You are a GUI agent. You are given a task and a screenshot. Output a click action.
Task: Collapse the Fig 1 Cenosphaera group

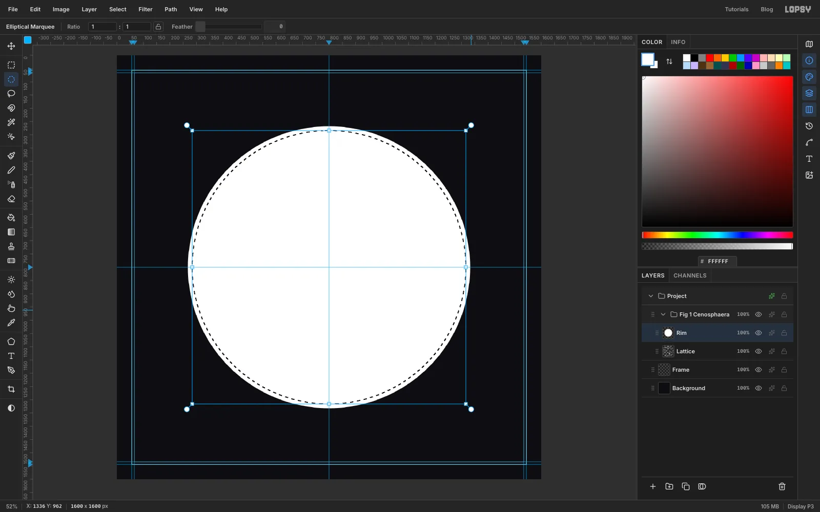663,314
